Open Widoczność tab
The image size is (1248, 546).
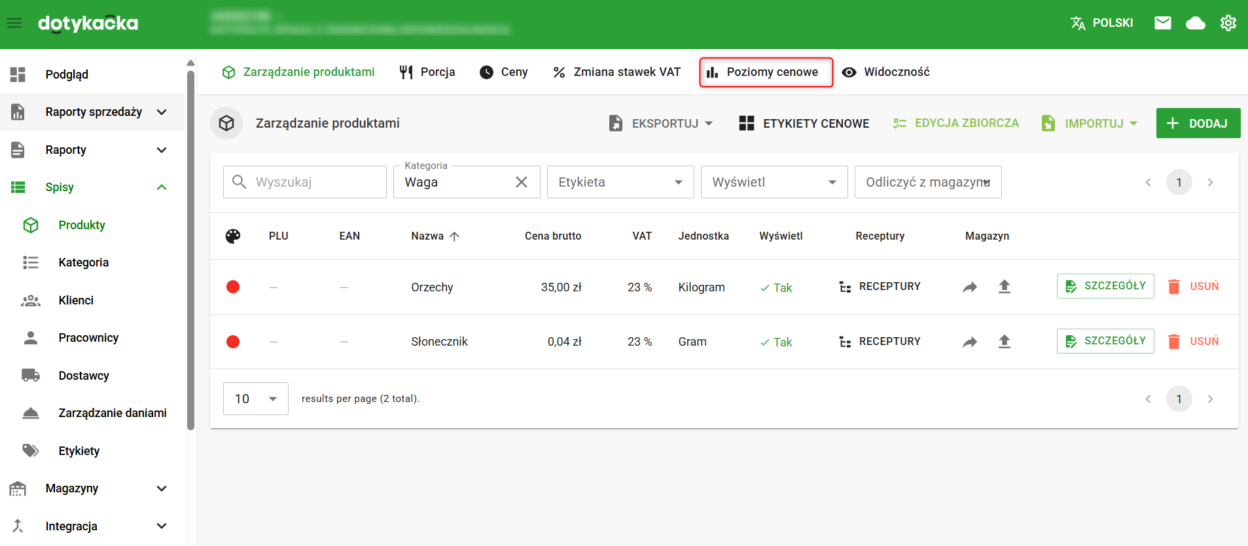(x=885, y=72)
